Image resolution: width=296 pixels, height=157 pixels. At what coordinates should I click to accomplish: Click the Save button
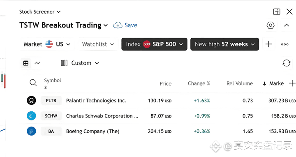point(125,25)
